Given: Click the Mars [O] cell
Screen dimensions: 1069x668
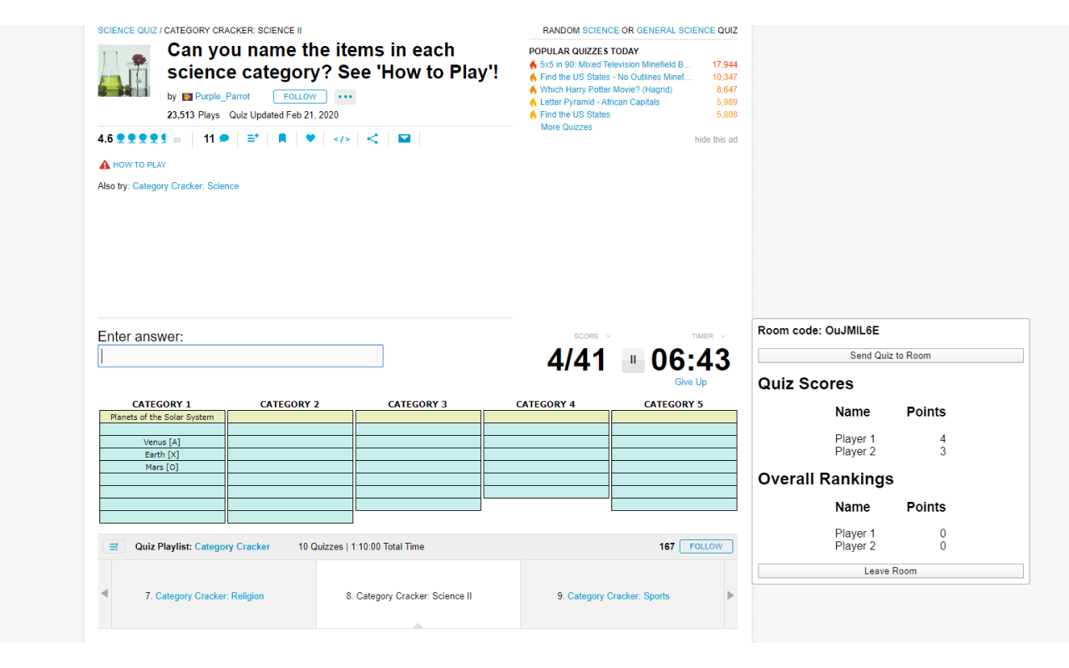Looking at the screenshot, I should pos(162,467).
